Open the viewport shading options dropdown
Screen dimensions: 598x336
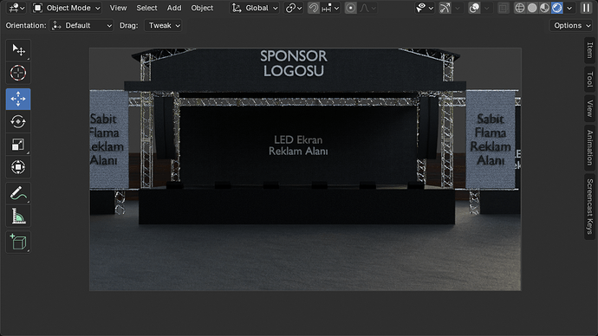569,8
